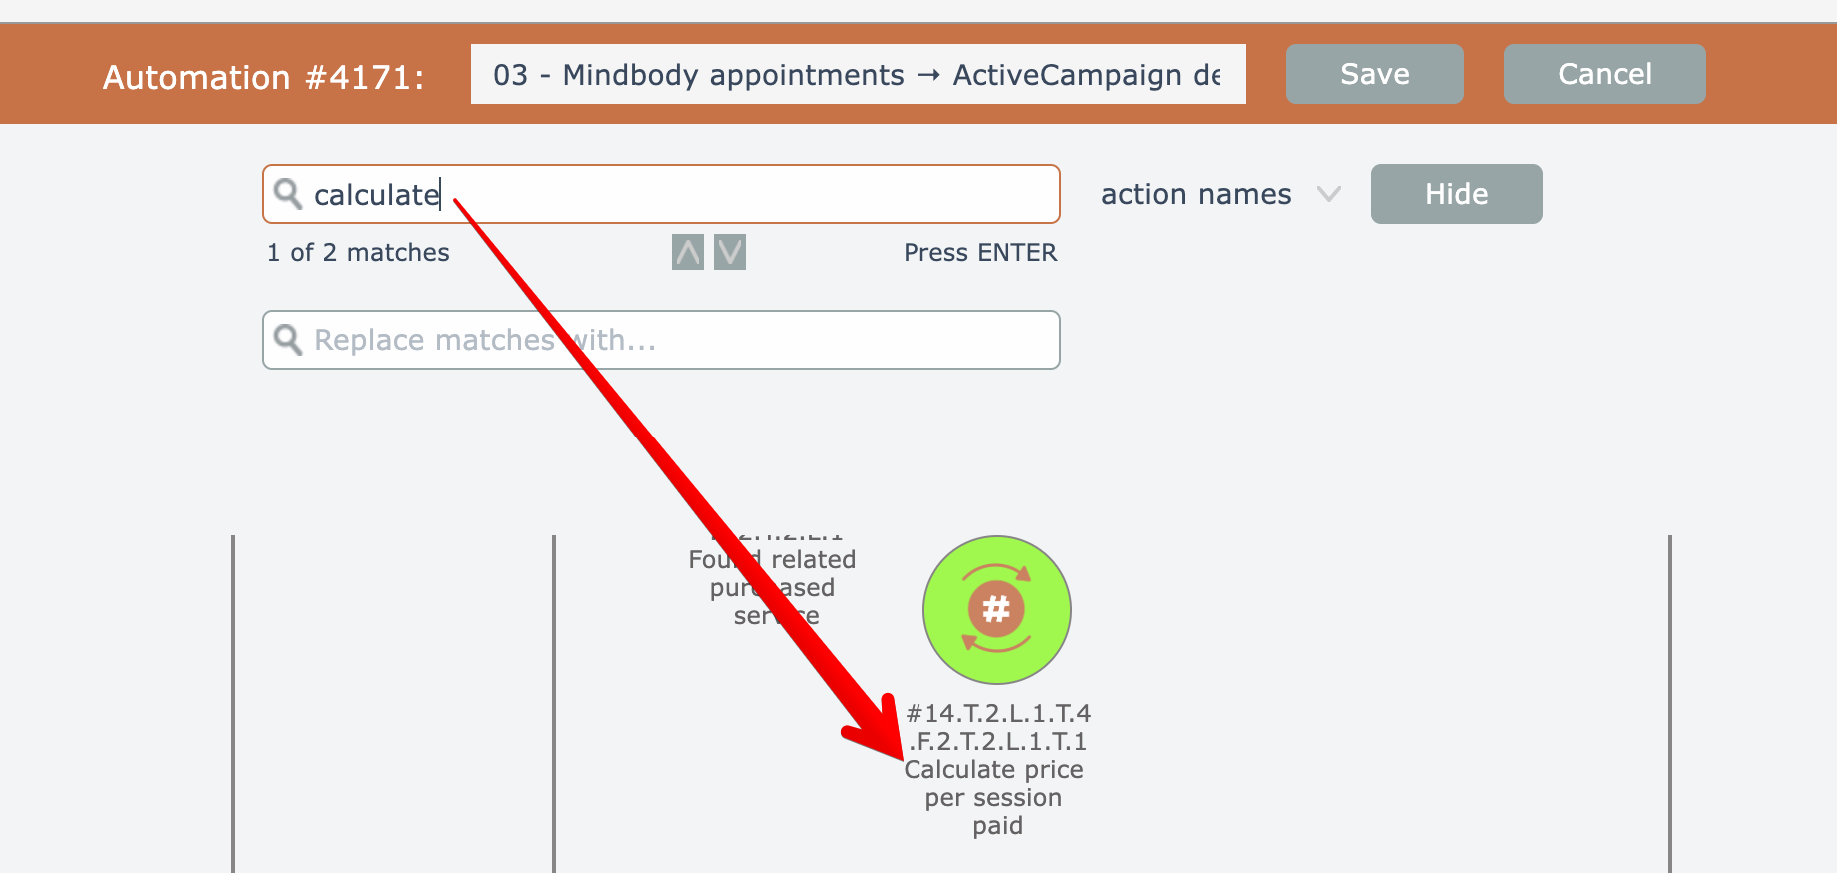1837x873 pixels.
Task: Open the action names search scope dropdown
Action: [1196, 194]
